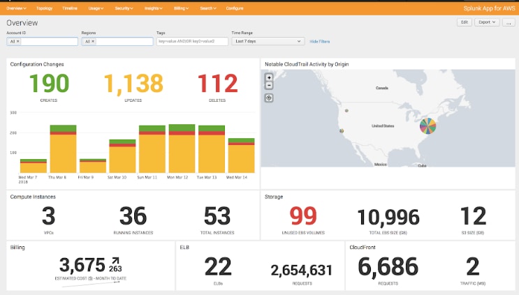Click the 22 ELBs value

[218, 266]
